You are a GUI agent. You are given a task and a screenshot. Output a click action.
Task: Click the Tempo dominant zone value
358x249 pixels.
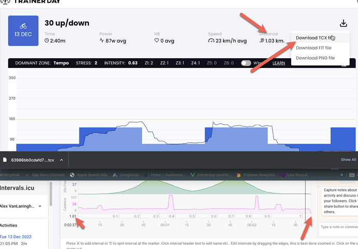pyautogui.click(x=61, y=63)
